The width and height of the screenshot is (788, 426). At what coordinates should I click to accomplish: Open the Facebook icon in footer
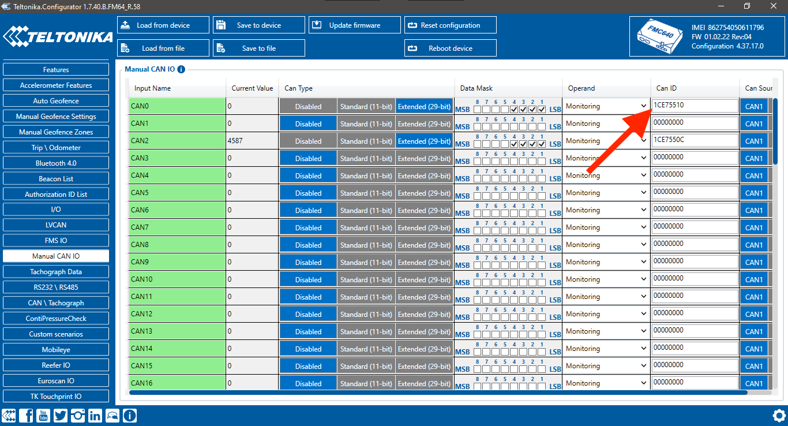click(26, 415)
